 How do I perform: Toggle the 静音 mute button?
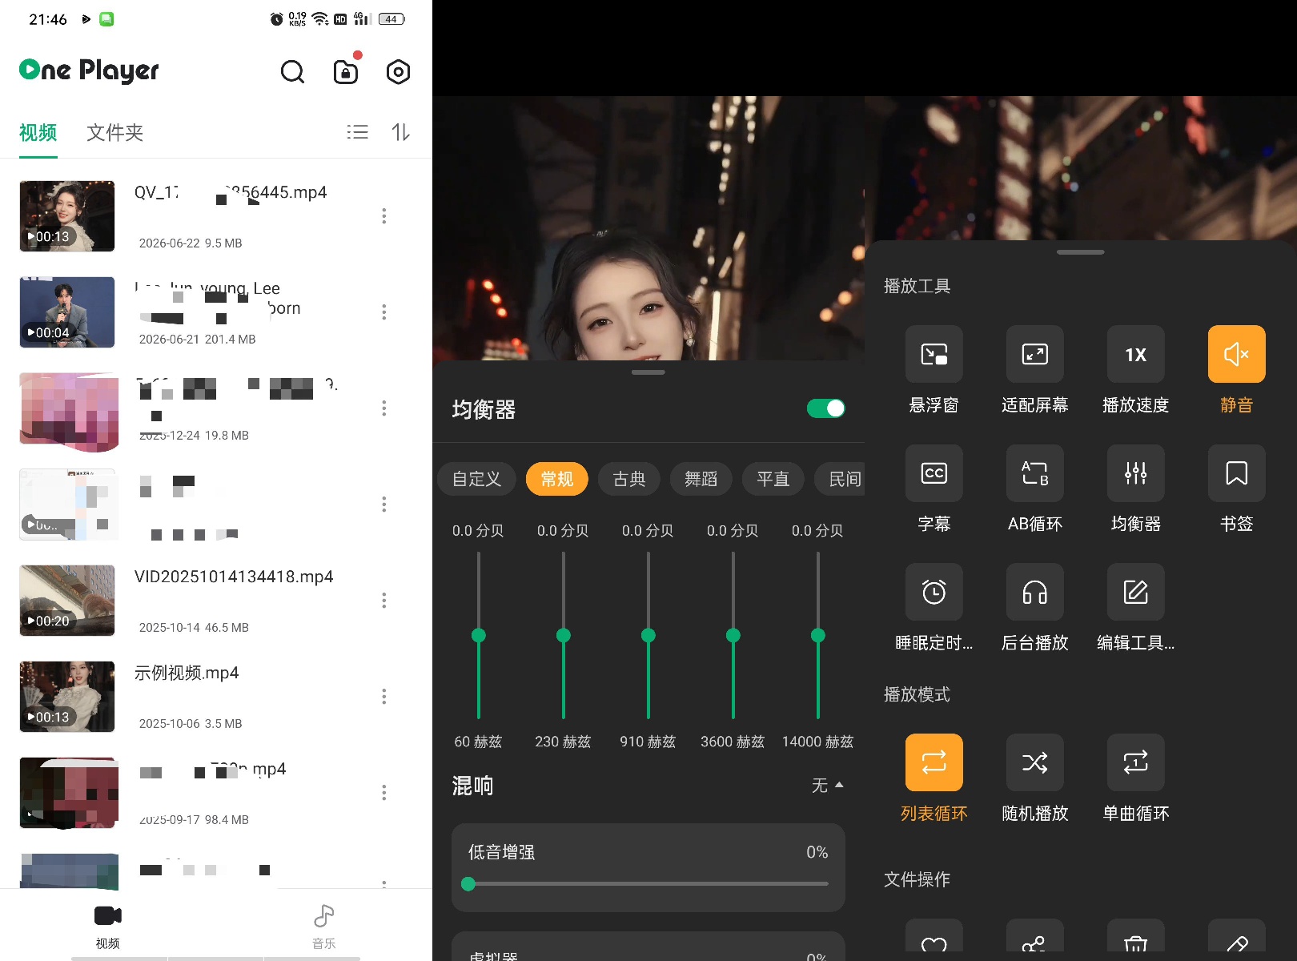point(1236,354)
